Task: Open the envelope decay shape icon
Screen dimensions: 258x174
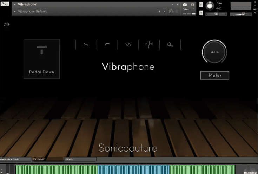Action: (x=86, y=45)
